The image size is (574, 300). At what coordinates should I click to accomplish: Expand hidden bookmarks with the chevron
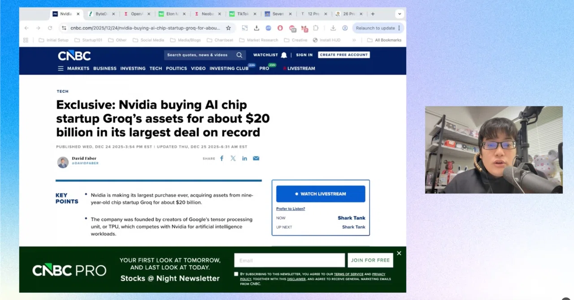pyautogui.click(x=354, y=40)
